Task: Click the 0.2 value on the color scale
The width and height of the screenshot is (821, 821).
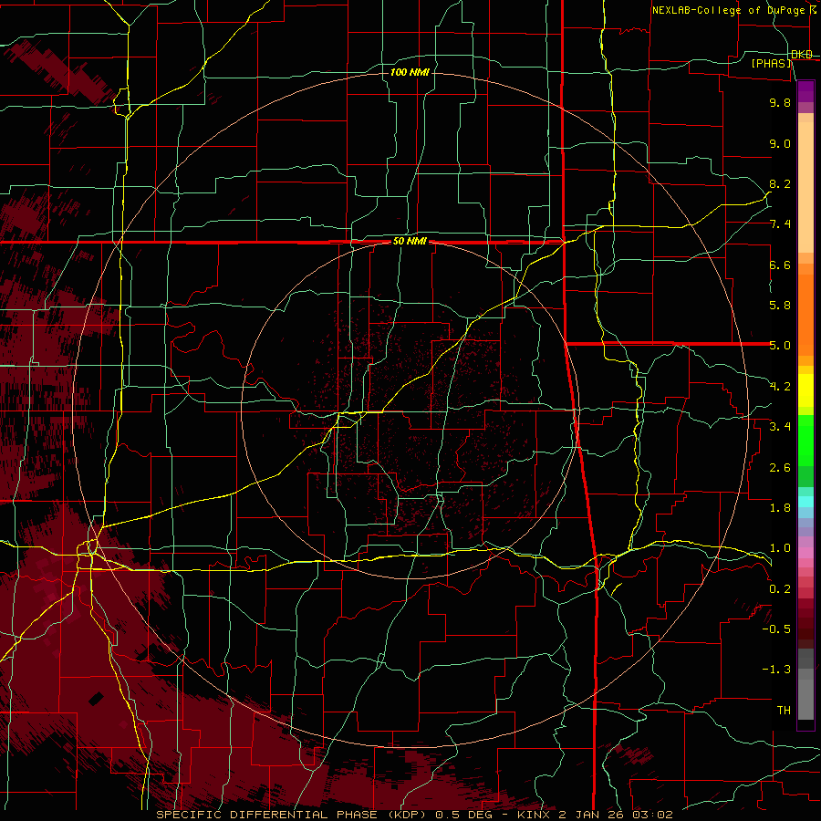Action: 780,589
